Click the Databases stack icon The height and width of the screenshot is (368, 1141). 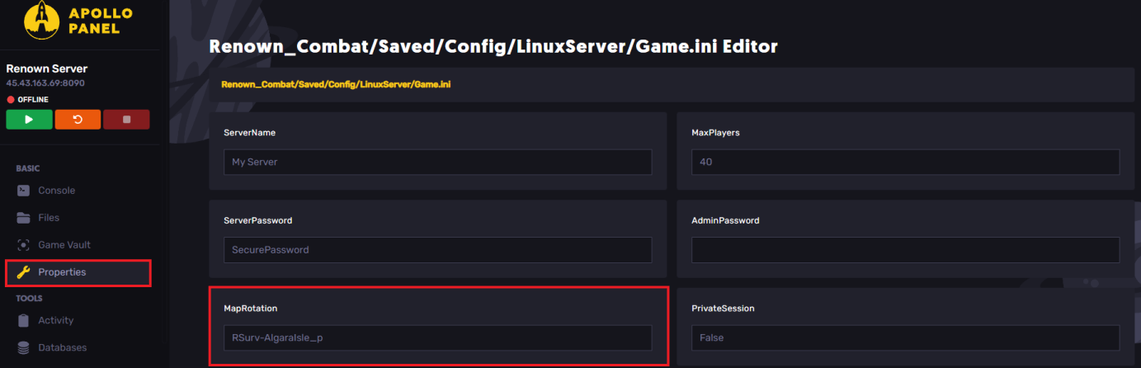coord(24,347)
